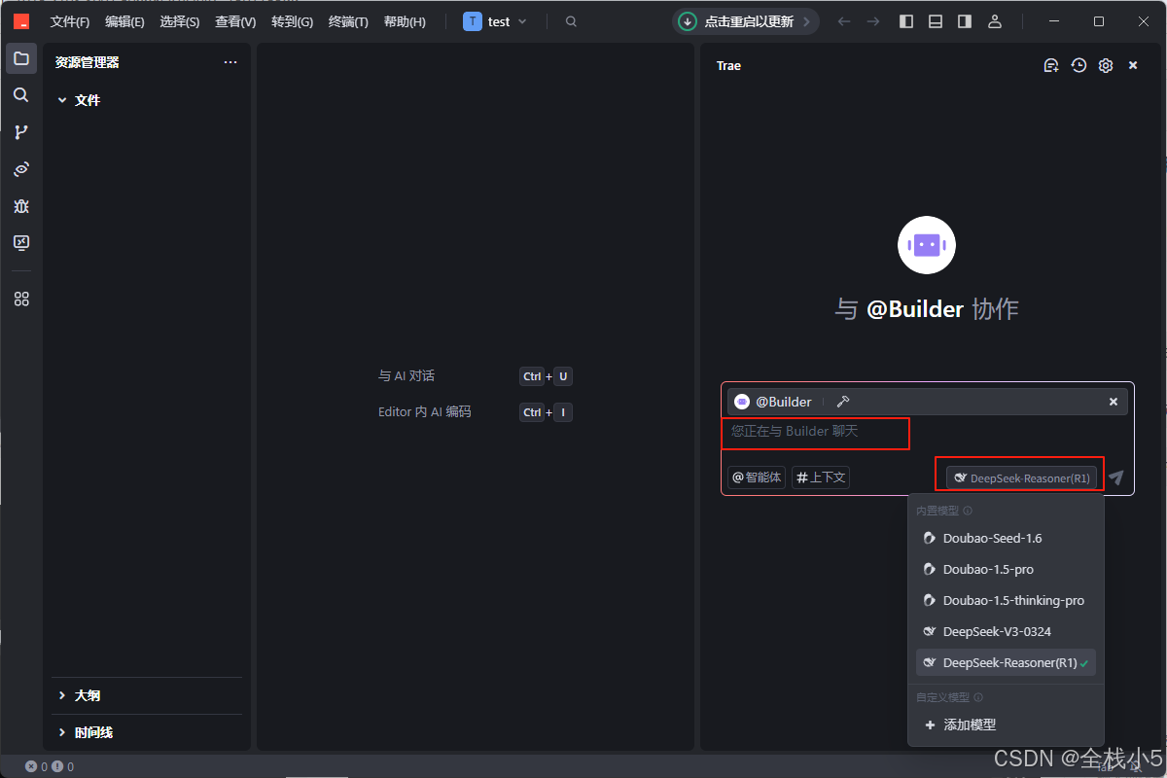Open the Remote Explorer monitor icon

(x=21, y=243)
